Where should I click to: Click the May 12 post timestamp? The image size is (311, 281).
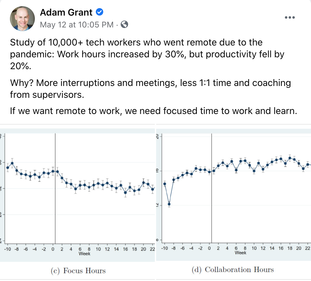(77, 25)
